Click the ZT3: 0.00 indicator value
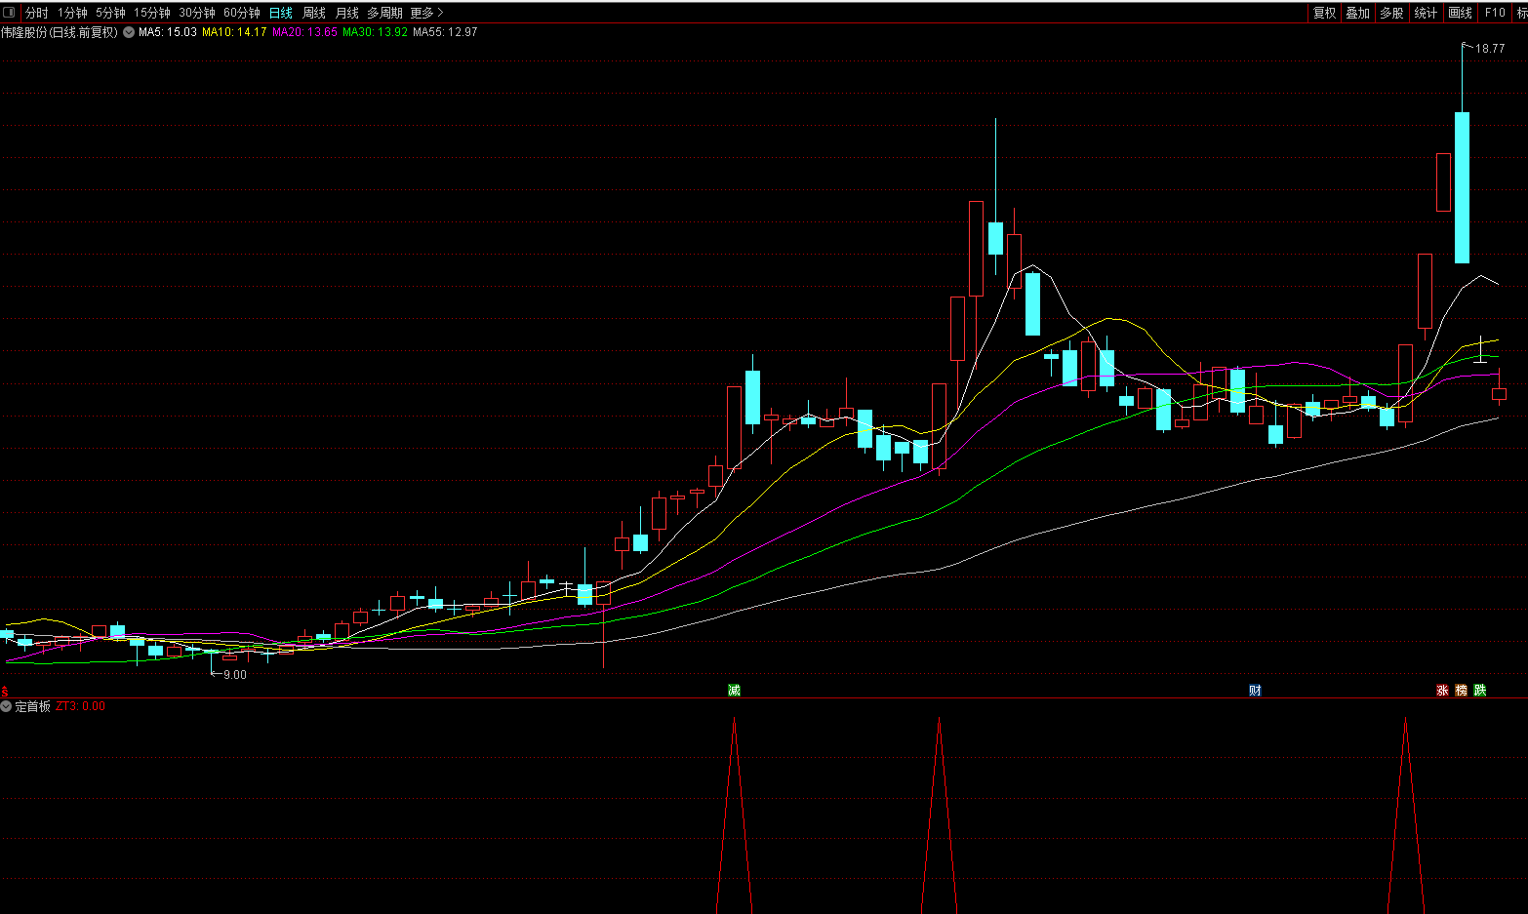Screen dimensions: 1528x914 point(81,706)
